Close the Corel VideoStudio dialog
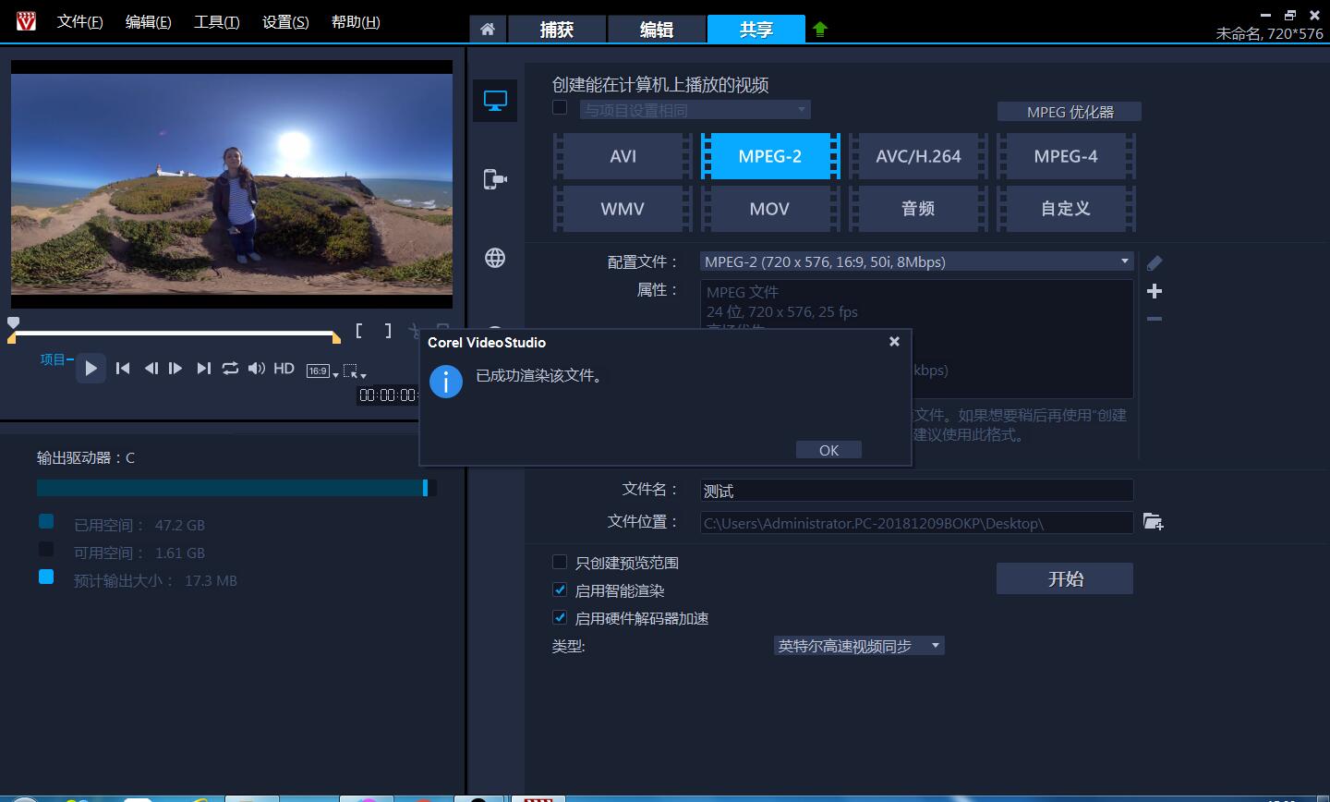 pos(894,342)
